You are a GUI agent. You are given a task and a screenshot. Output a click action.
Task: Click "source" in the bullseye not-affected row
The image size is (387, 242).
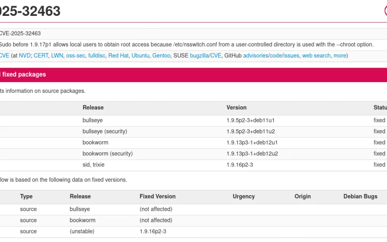point(28,209)
